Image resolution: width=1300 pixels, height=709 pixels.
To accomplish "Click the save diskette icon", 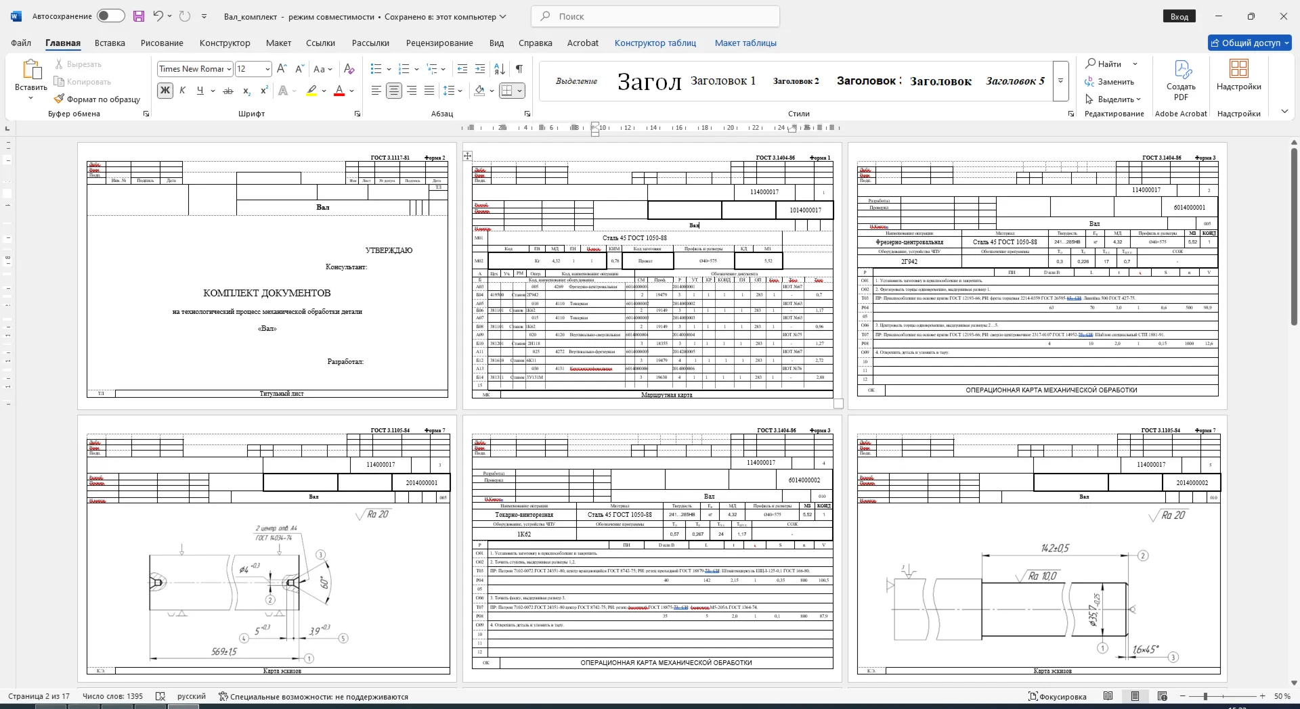I will click(138, 16).
